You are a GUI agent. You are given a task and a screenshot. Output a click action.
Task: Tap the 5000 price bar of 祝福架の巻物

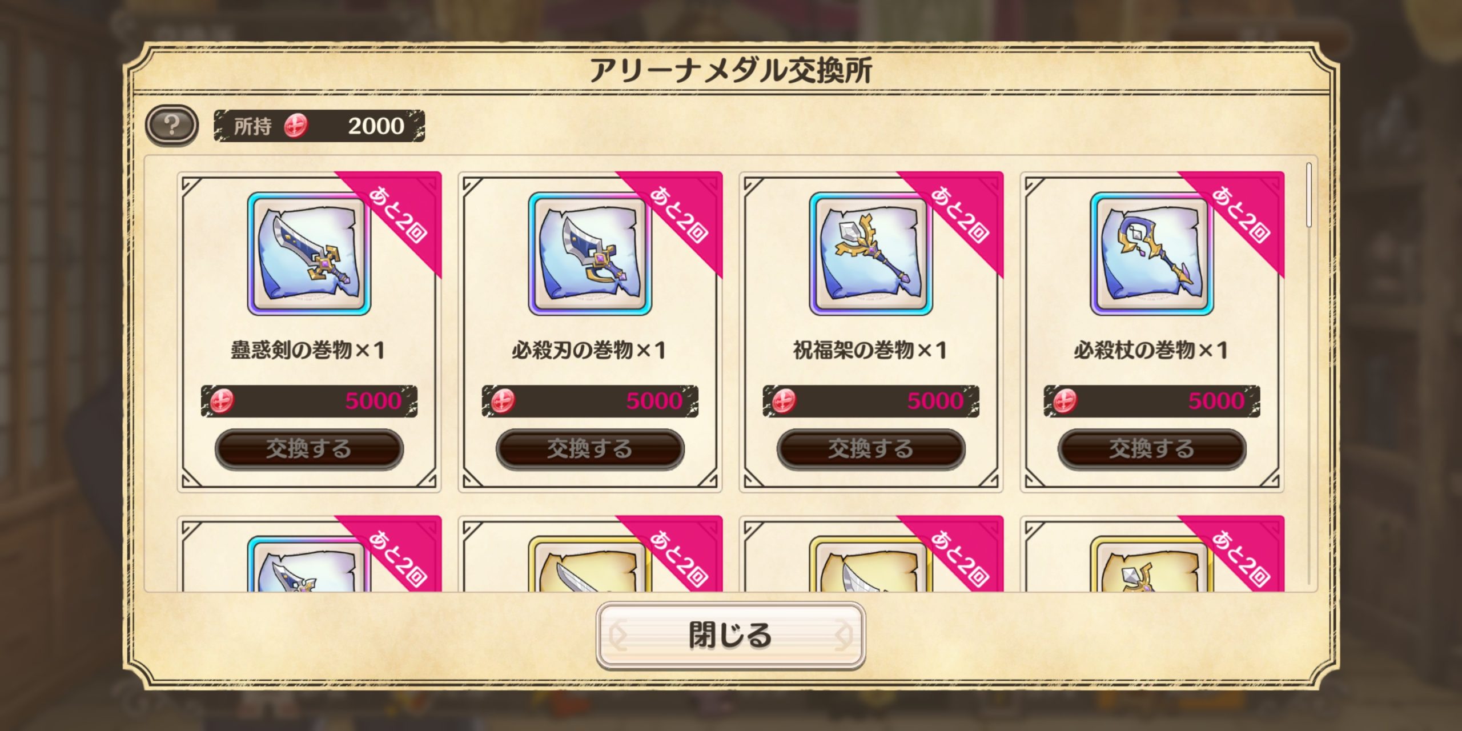click(x=871, y=401)
